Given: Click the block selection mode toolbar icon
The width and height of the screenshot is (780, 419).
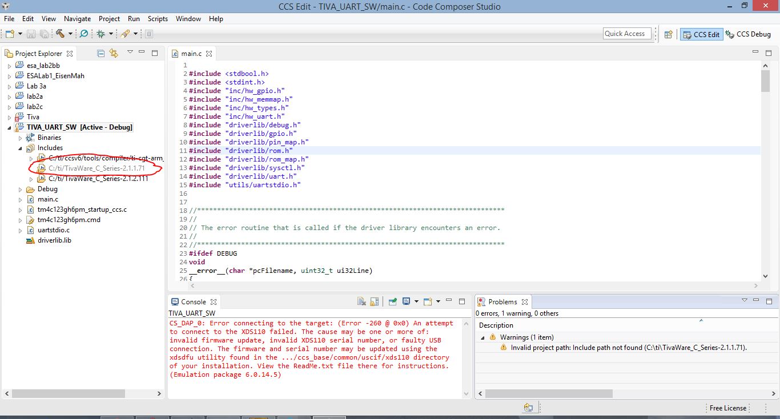Looking at the screenshot, I should [x=148, y=34].
